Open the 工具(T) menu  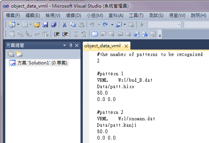point(136,16)
